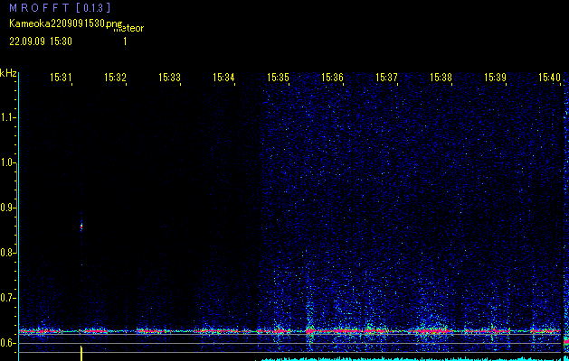Click the 15:34 time label
The image size is (569, 361).
click(x=223, y=77)
